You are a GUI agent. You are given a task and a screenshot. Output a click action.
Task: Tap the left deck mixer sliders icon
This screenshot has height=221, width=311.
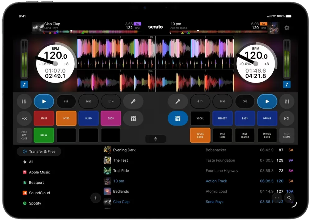pos(24,101)
